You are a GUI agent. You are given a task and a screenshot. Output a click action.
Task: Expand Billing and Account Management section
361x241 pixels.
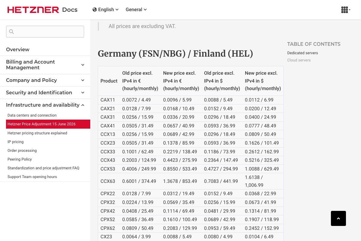(x=45, y=65)
